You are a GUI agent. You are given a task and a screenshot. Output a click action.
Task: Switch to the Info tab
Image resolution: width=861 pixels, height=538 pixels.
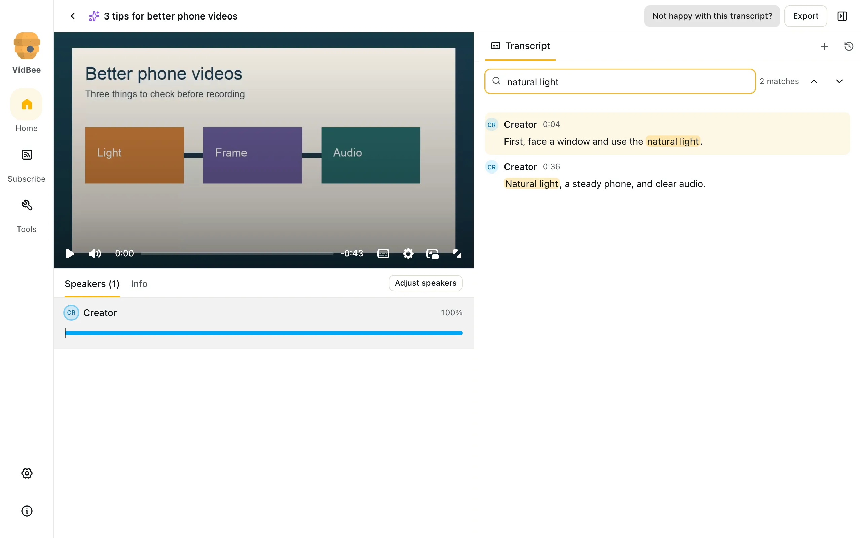tap(139, 284)
